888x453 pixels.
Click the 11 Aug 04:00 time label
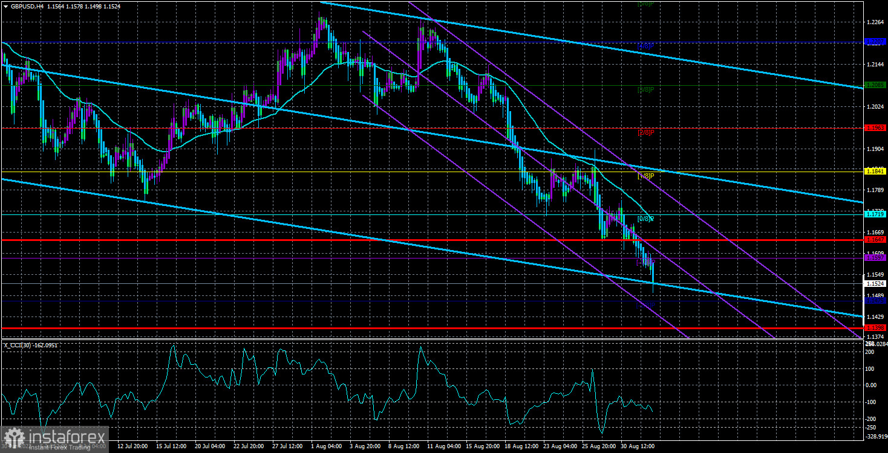[443, 446]
